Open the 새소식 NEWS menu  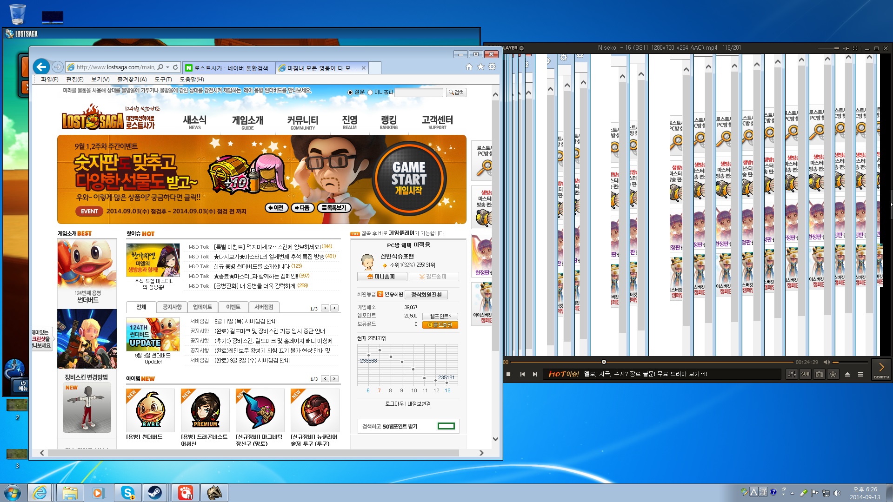tap(195, 122)
